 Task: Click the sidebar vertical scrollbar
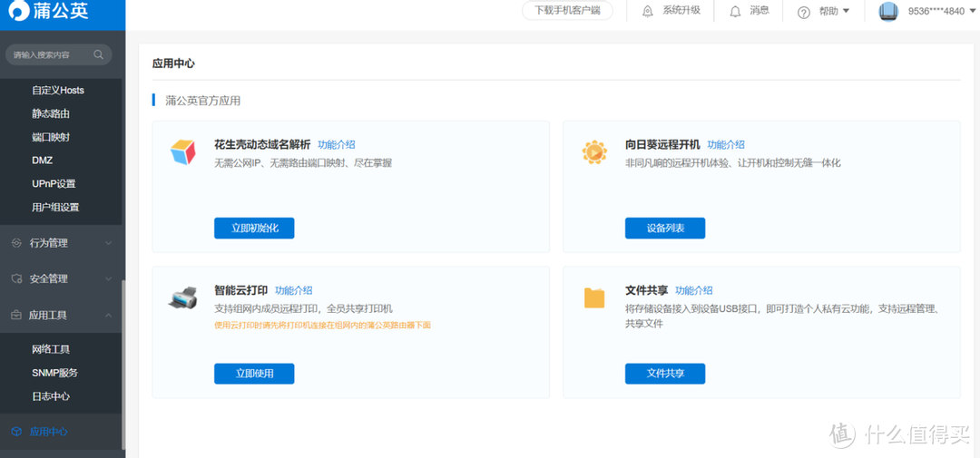[123, 364]
